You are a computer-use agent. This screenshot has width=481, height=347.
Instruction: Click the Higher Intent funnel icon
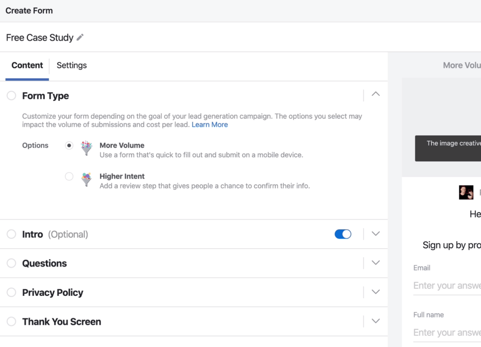(x=87, y=179)
